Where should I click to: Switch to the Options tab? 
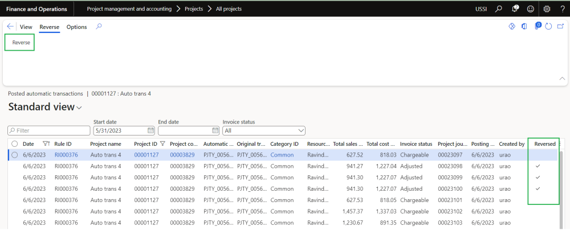[76, 27]
